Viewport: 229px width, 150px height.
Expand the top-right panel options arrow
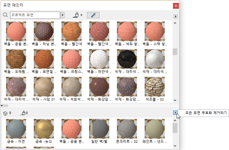pyautogui.click(x=176, y=16)
